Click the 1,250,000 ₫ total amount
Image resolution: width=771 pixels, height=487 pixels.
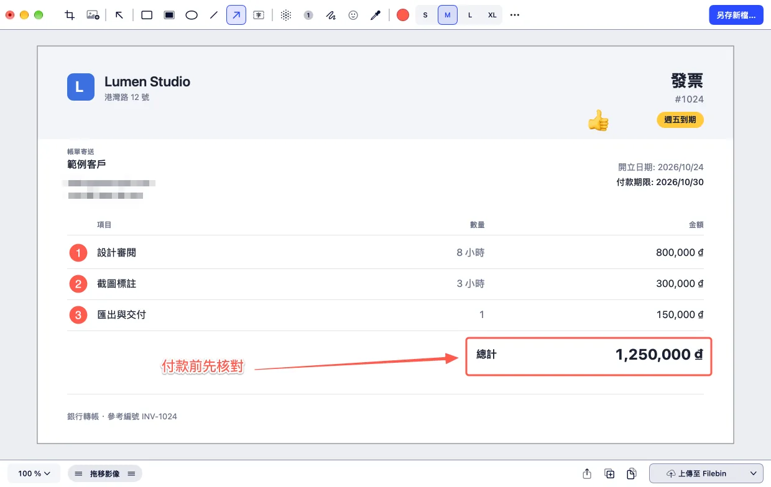[660, 355]
